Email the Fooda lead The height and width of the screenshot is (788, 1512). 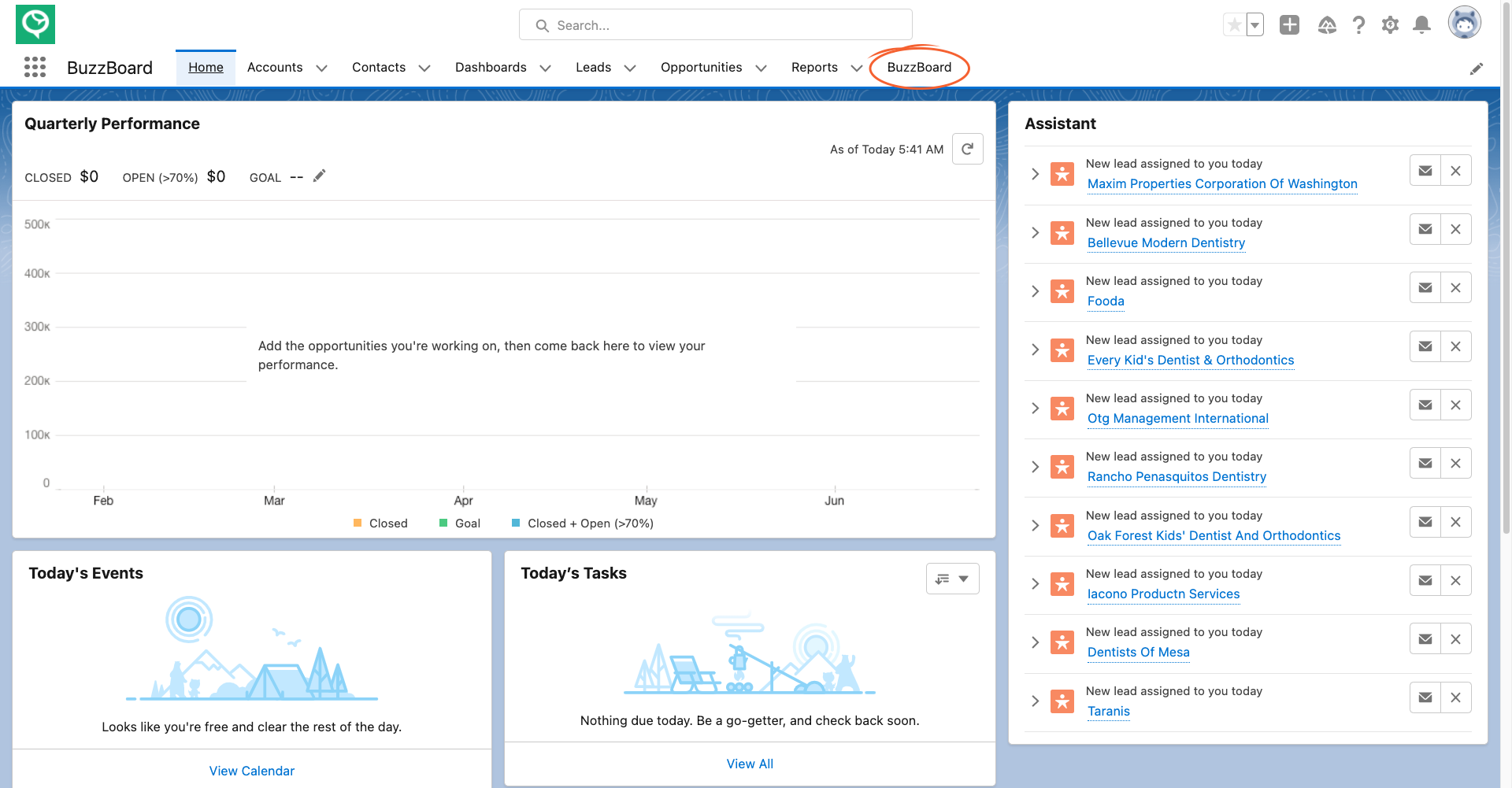point(1425,287)
